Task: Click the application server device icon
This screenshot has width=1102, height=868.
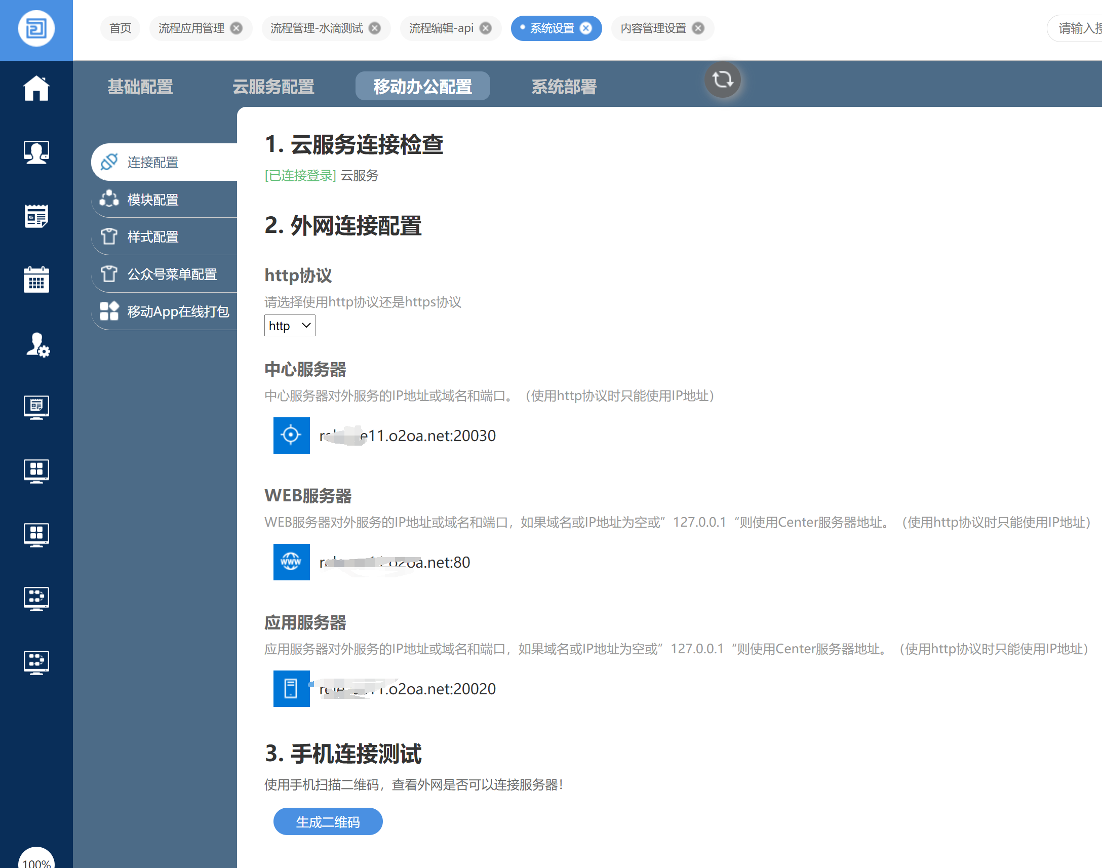Action: point(291,688)
